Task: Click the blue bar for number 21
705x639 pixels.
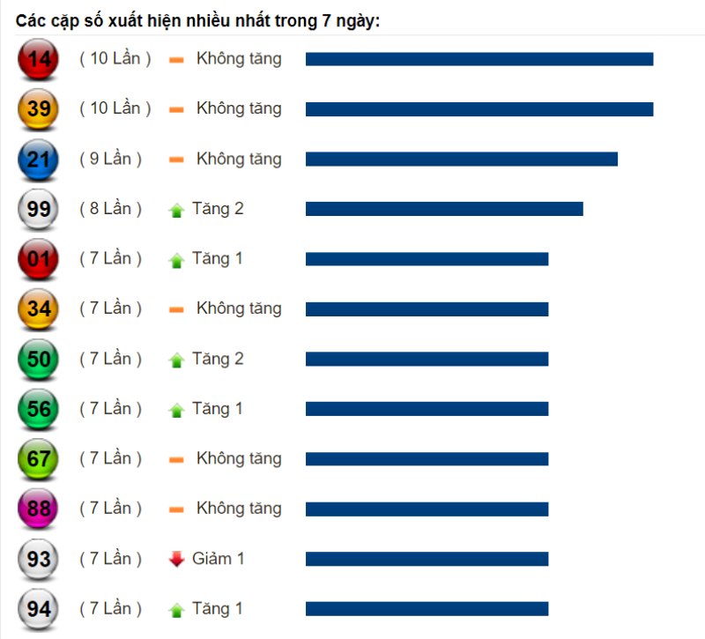Action: coord(462,159)
